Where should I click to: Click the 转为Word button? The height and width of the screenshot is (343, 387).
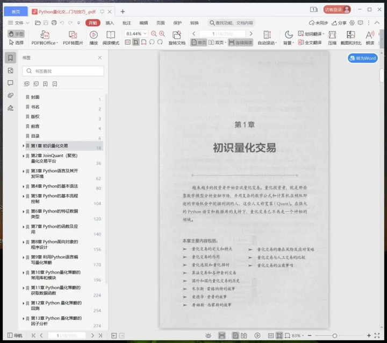(363, 58)
